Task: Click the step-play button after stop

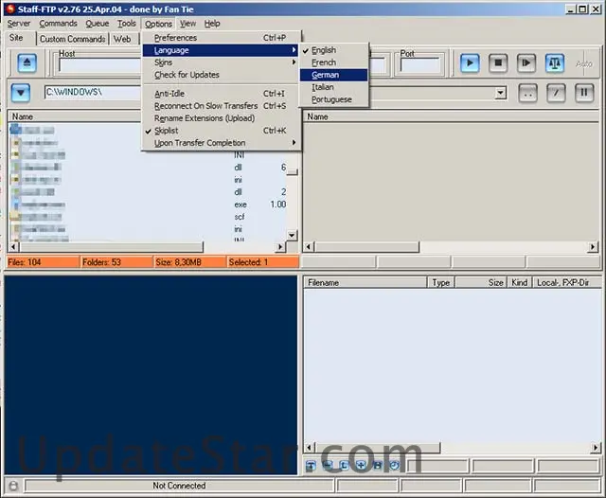Action: (526, 63)
